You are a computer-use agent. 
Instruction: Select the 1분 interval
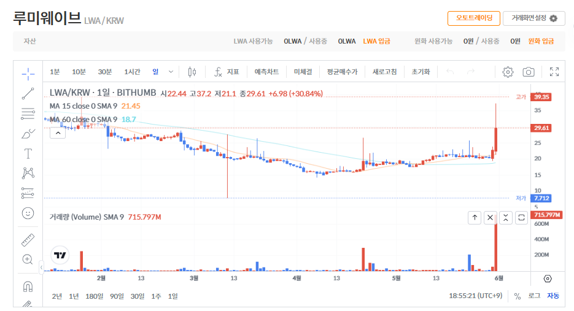[55, 72]
